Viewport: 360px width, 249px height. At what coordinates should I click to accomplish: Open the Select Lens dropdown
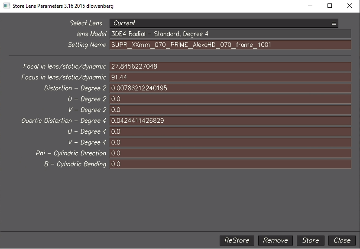(223, 23)
